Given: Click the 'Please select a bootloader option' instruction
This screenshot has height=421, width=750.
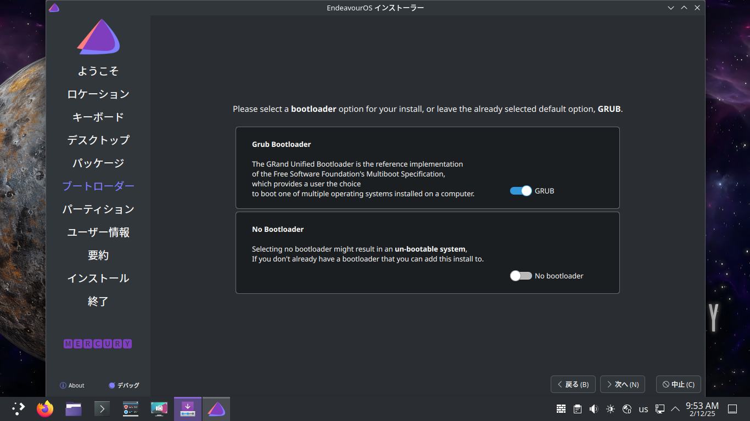Looking at the screenshot, I should click(x=428, y=109).
